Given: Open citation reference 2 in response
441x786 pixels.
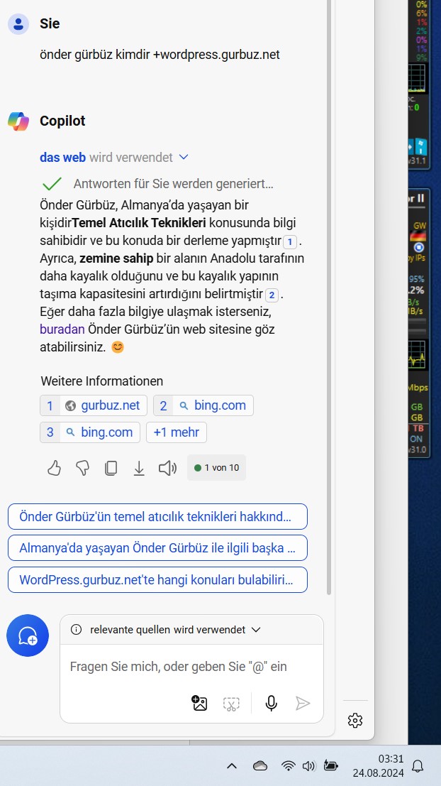Looking at the screenshot, I should click(272, 295).
